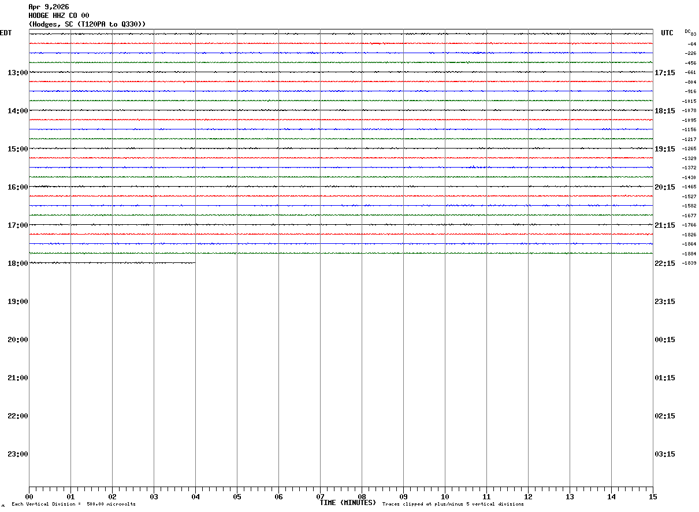This screenshot has width=699, height=512.
Task: Click minute tick label 06
Action: click(x=278, y=497)
